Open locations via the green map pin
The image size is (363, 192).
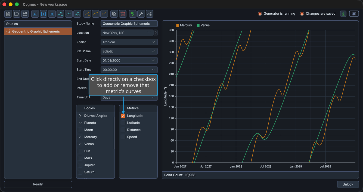coord(133,14)
